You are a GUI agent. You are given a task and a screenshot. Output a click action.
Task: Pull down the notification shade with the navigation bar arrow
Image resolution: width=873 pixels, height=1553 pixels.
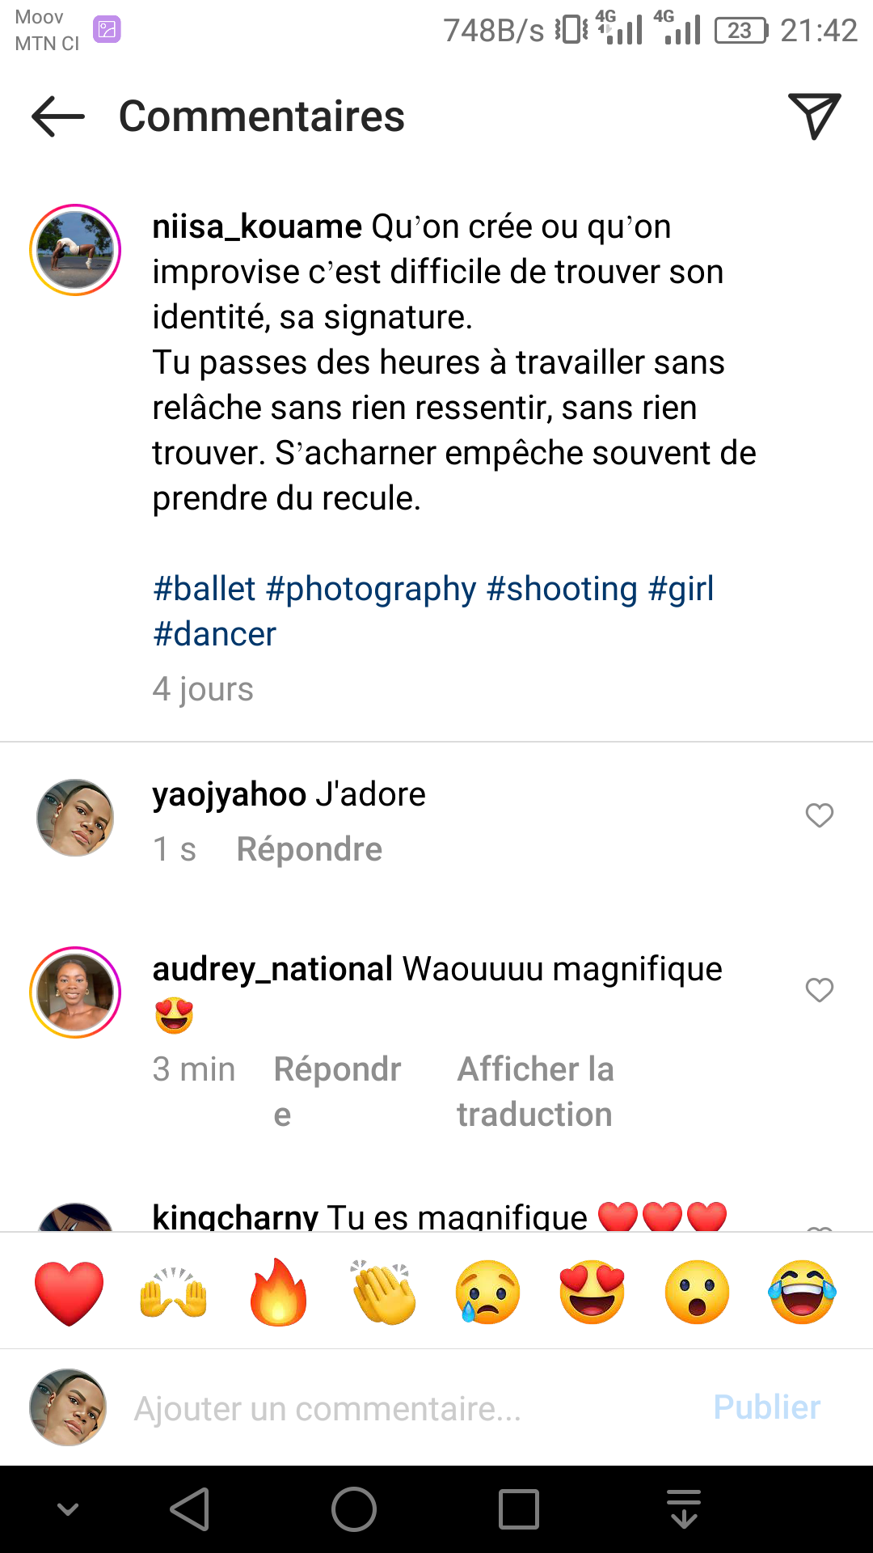coord(684,1509)
